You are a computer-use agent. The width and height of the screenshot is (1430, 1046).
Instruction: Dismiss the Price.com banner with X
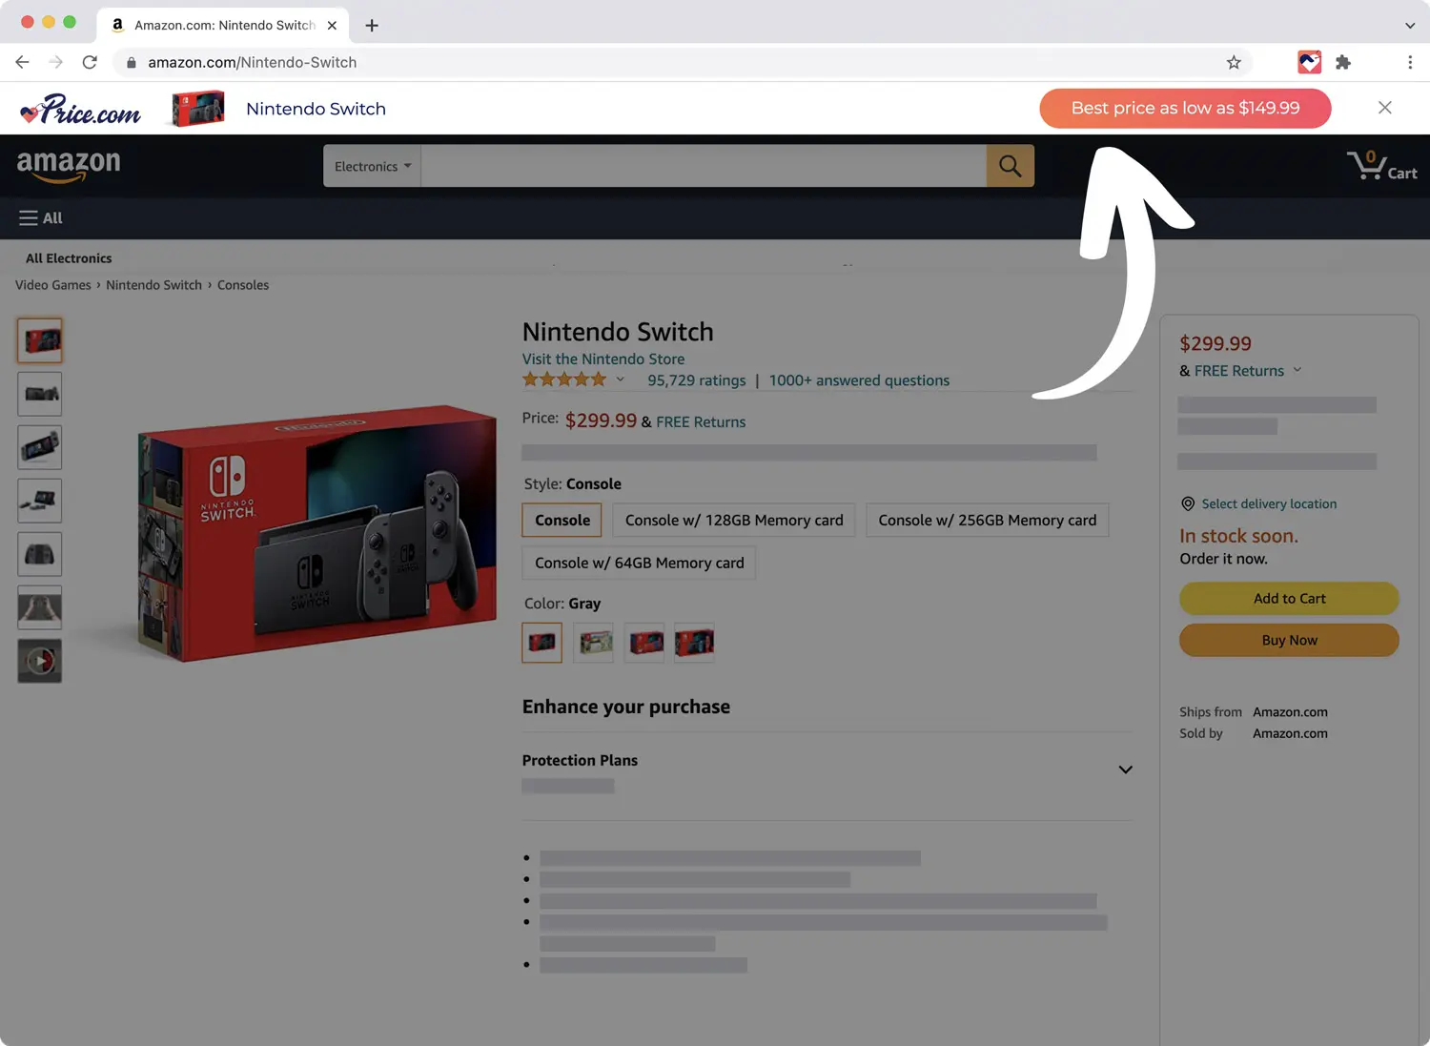tap(1385, 108)
